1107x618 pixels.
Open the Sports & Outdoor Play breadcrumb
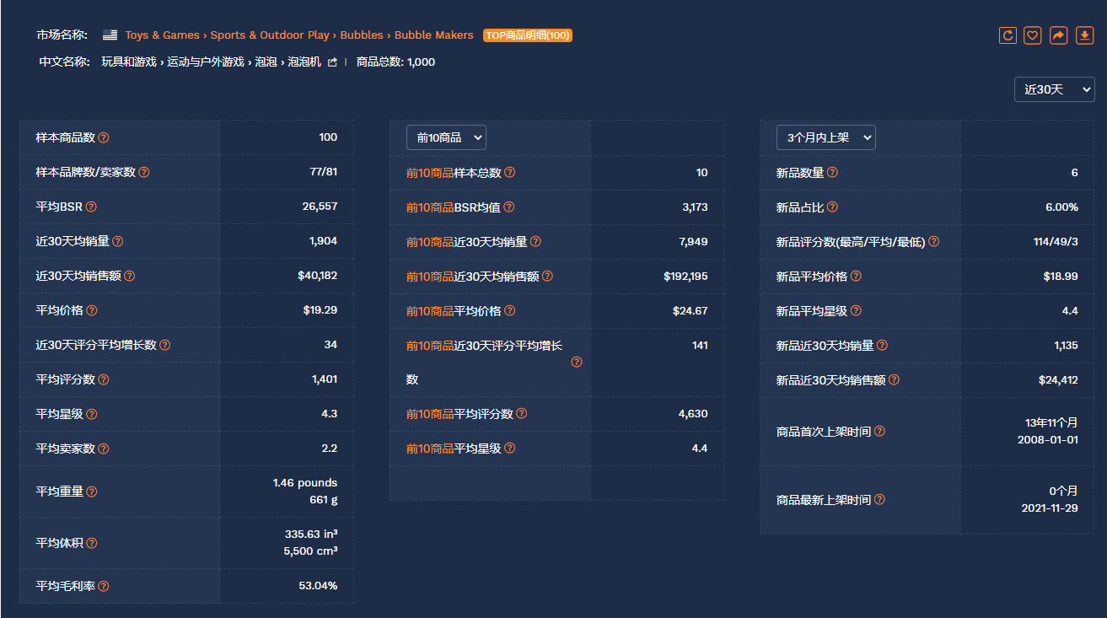coord(270,35)
